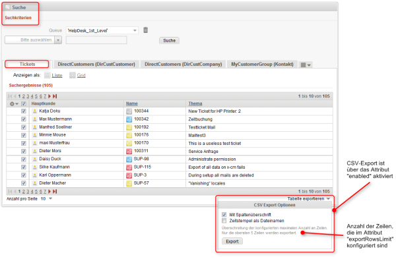The image size is (396, 259).
Task: Expand the Tabelle exportieren menu
Action: pos(309,199)
